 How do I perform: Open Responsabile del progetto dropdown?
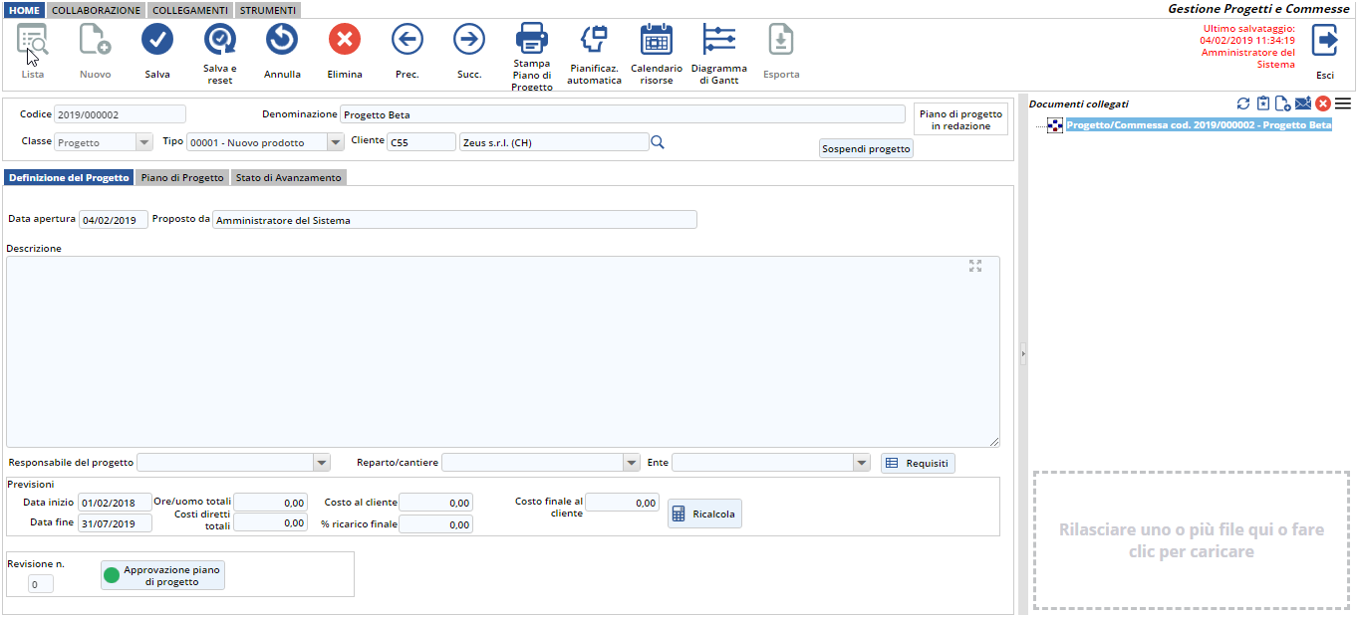[x=321, y=463]
